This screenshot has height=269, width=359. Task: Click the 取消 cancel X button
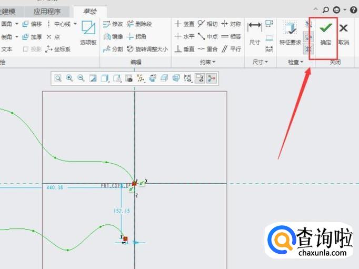point(344,34)
